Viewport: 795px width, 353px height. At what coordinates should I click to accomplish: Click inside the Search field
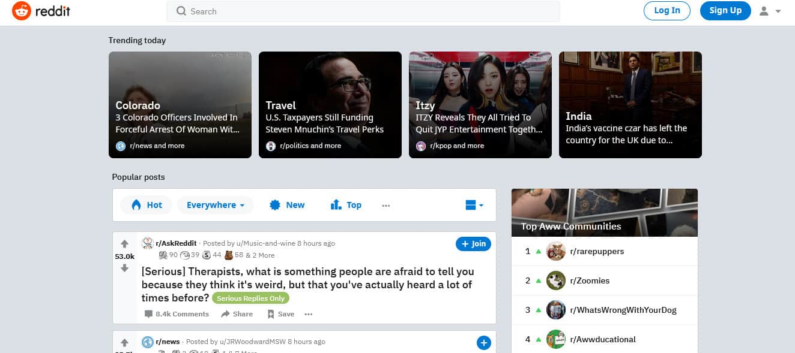tap(363, 11)
